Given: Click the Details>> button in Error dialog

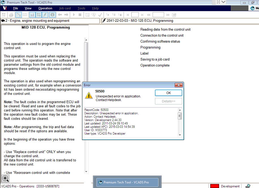Looking at the screenshot, I should pos(169,101).
